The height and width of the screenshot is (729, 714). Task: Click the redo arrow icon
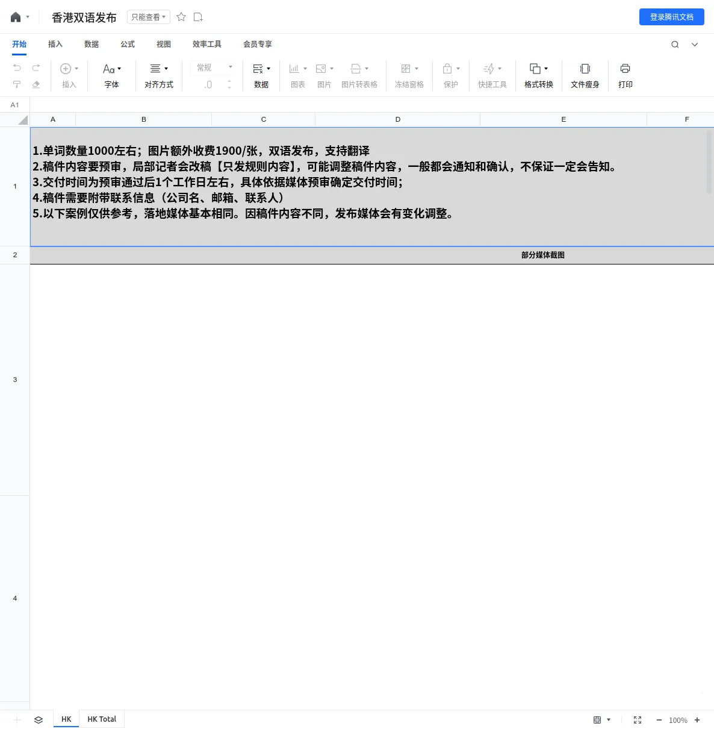[36, 67]
